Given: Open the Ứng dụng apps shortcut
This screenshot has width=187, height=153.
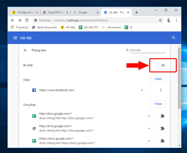Looking at the screenshot, I should click(19, 27).
